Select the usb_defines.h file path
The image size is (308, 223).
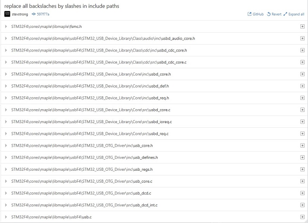pos(84,158)
